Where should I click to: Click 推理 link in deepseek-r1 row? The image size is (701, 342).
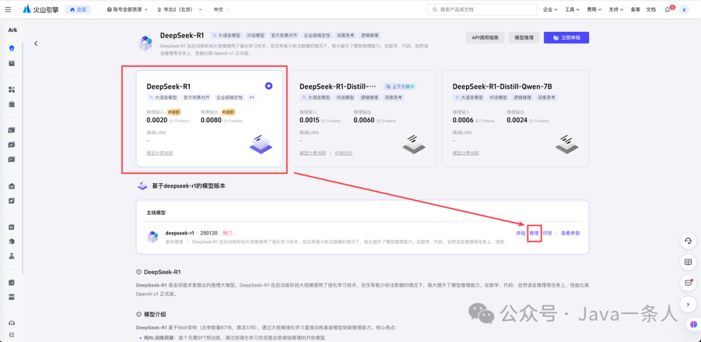pyautogui.click(x=534, y=234)
